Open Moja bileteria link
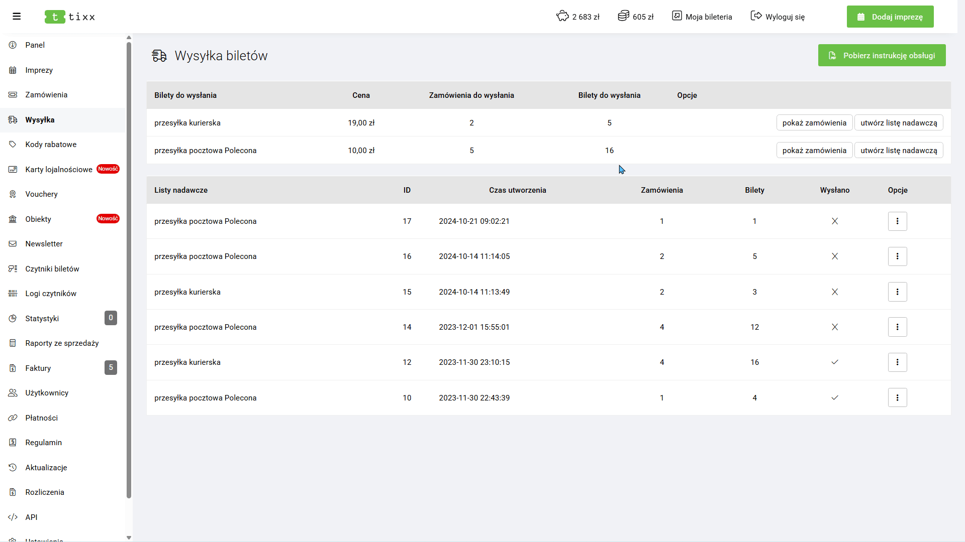 [x=702, y=17]
